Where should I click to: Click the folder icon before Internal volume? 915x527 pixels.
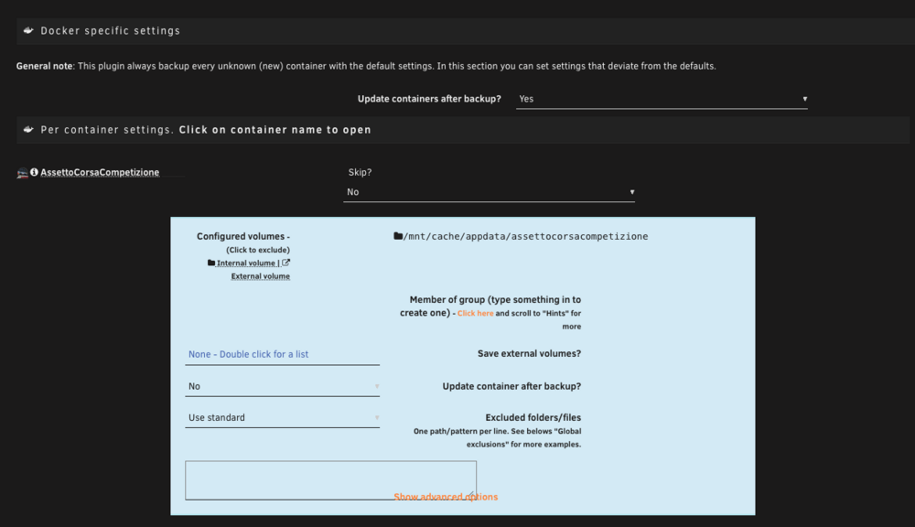click(x=211, y=263)
